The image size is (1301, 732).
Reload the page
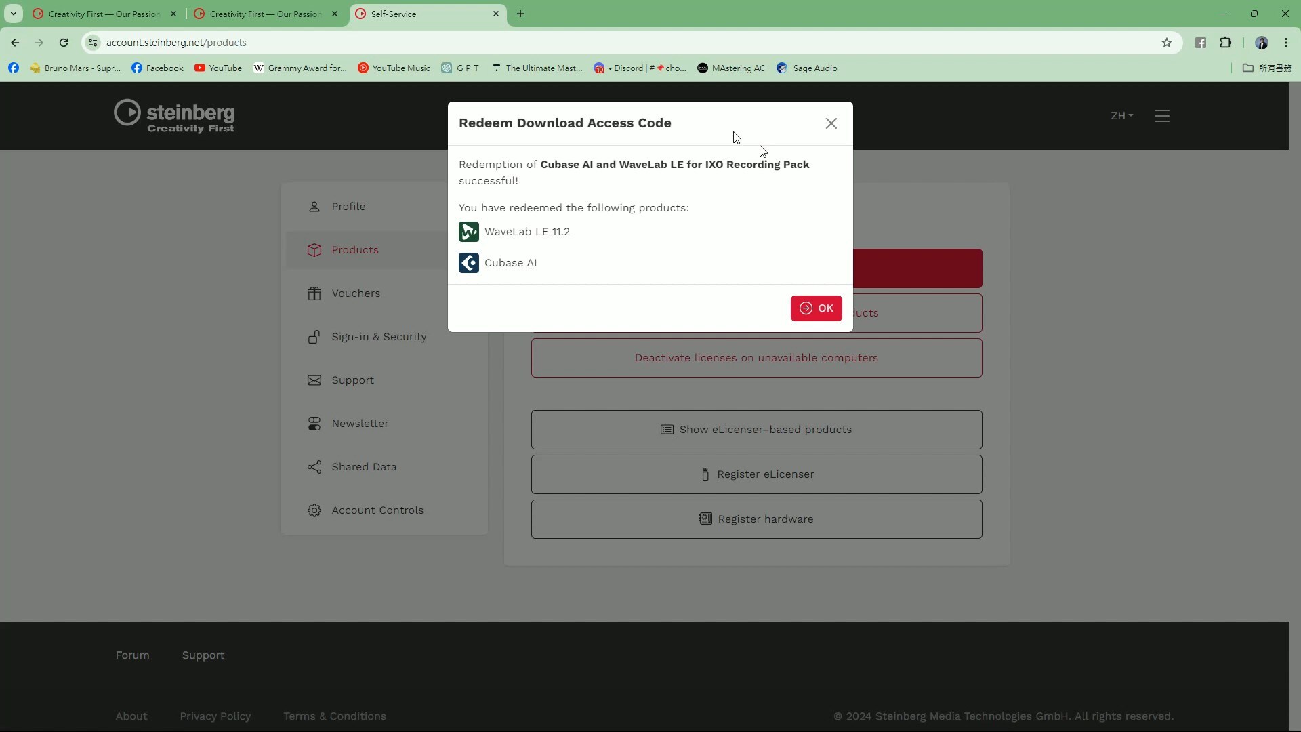point(64,43)
